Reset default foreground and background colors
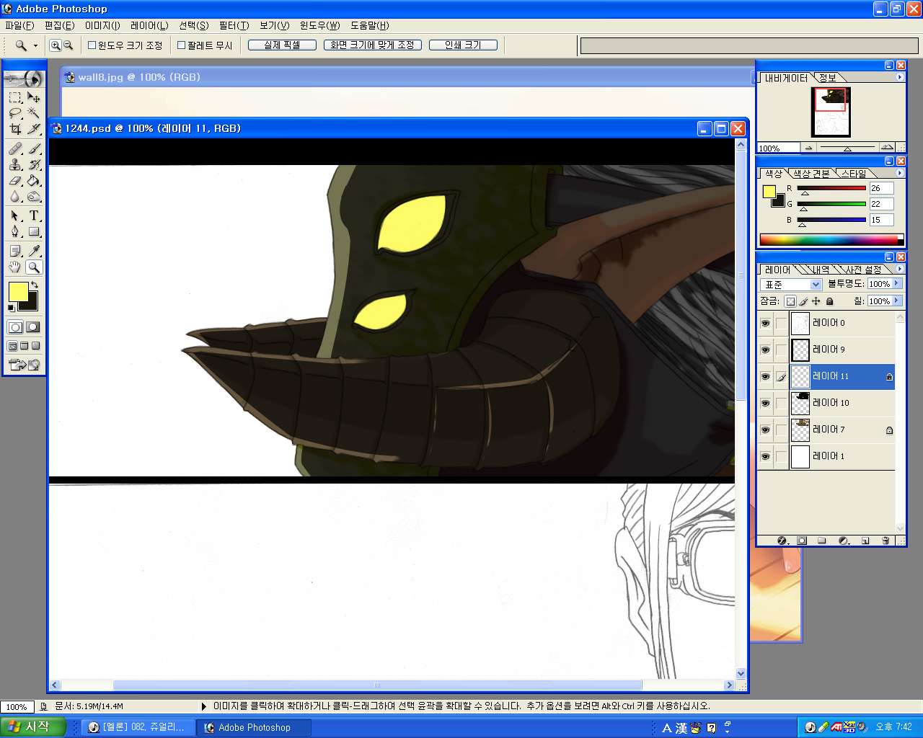Screen dimensions: 923x738 [x=11, y=308]
